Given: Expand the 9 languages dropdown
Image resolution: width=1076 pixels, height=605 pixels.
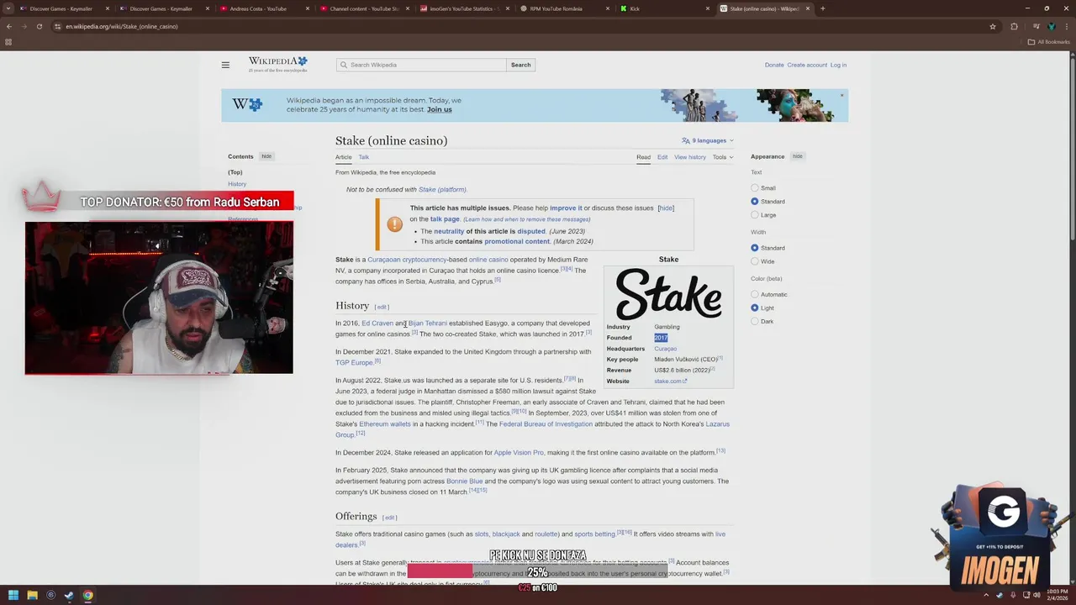Looking at the screenshot, I should (708, 140).
